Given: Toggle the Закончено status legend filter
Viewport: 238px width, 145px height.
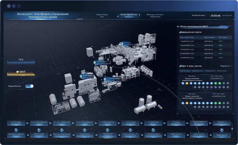Looking at the screenshot, I should tap(223, 70).
